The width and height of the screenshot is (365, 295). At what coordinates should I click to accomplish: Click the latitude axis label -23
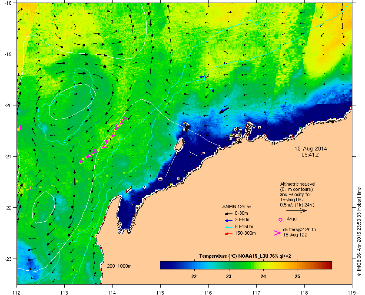point(9,259)
